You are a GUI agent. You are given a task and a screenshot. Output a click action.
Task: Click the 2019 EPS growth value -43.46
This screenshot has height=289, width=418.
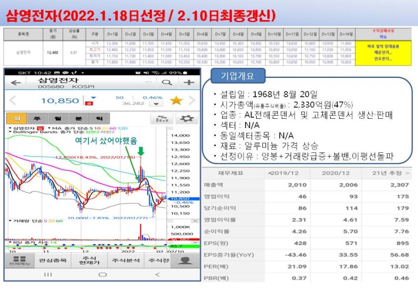296,255
